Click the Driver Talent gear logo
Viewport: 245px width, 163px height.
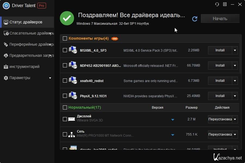pyautogui.click(x=6, y=5)
